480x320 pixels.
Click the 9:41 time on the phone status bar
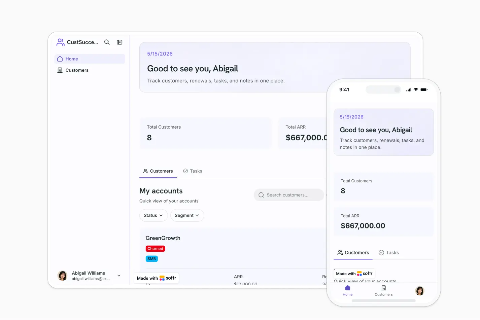click(344, 90)
